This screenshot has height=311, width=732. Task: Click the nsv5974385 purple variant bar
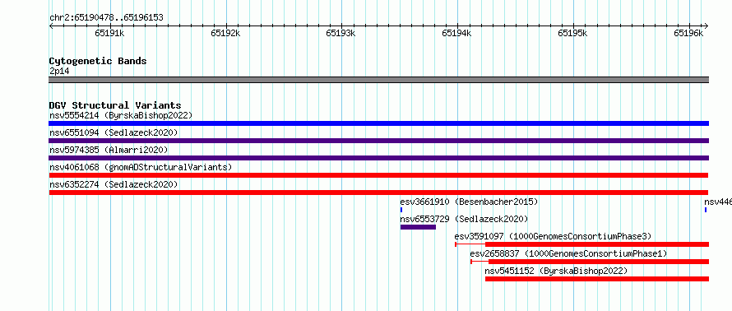click(378, 158)
